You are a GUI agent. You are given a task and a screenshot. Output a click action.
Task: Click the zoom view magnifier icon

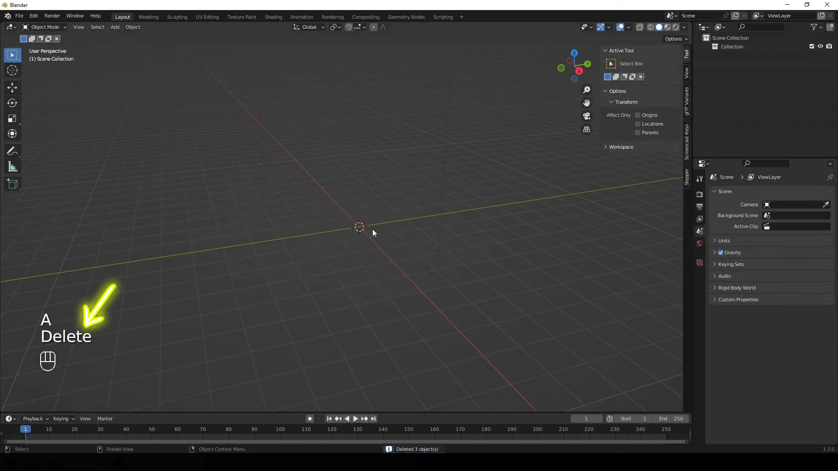point(587,90)
